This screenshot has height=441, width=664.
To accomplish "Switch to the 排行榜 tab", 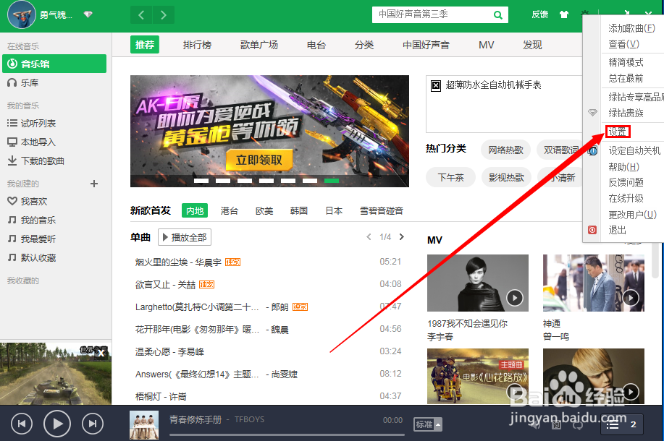I will (197, 45).
